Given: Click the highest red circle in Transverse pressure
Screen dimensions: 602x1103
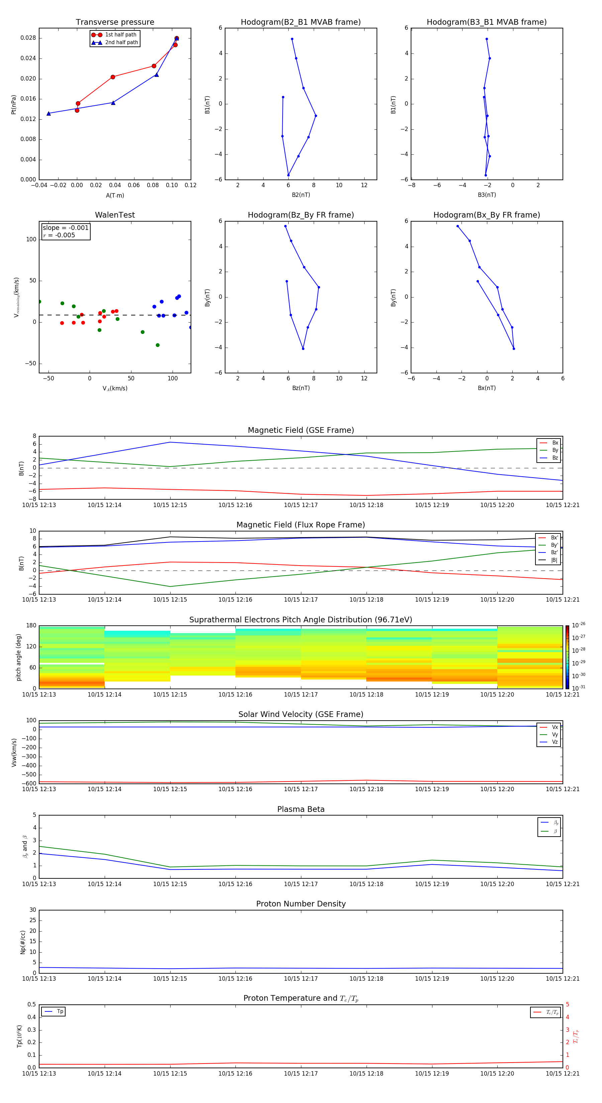Looking at the screenshot, I should 177,38.
